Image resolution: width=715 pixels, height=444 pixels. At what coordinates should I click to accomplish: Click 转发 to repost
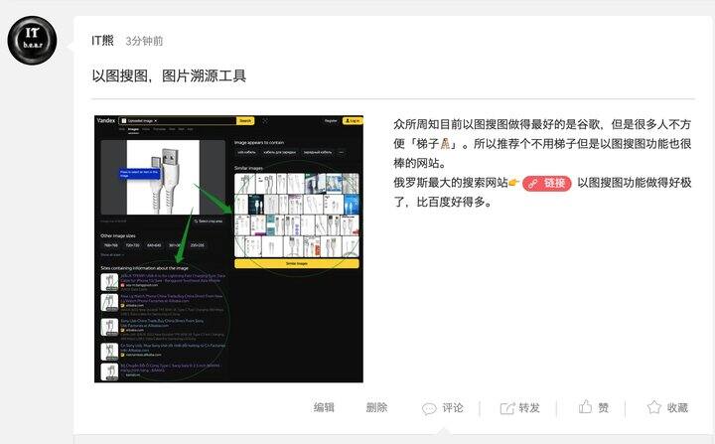click(529, 407)
